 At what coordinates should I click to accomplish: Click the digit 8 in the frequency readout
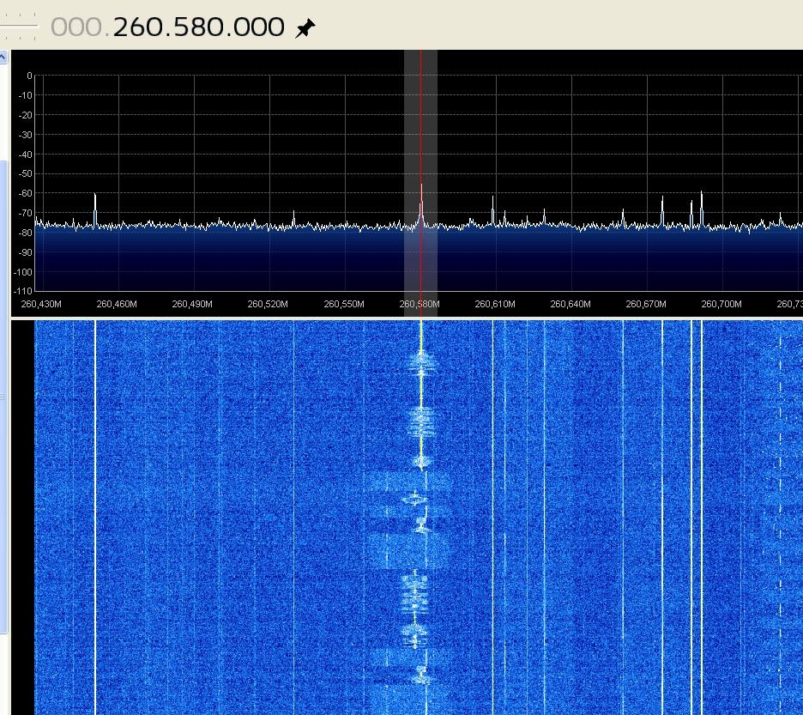[200, 27]
